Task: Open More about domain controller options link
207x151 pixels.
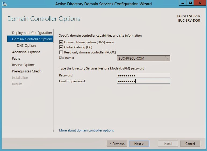Action: [86, 130]
